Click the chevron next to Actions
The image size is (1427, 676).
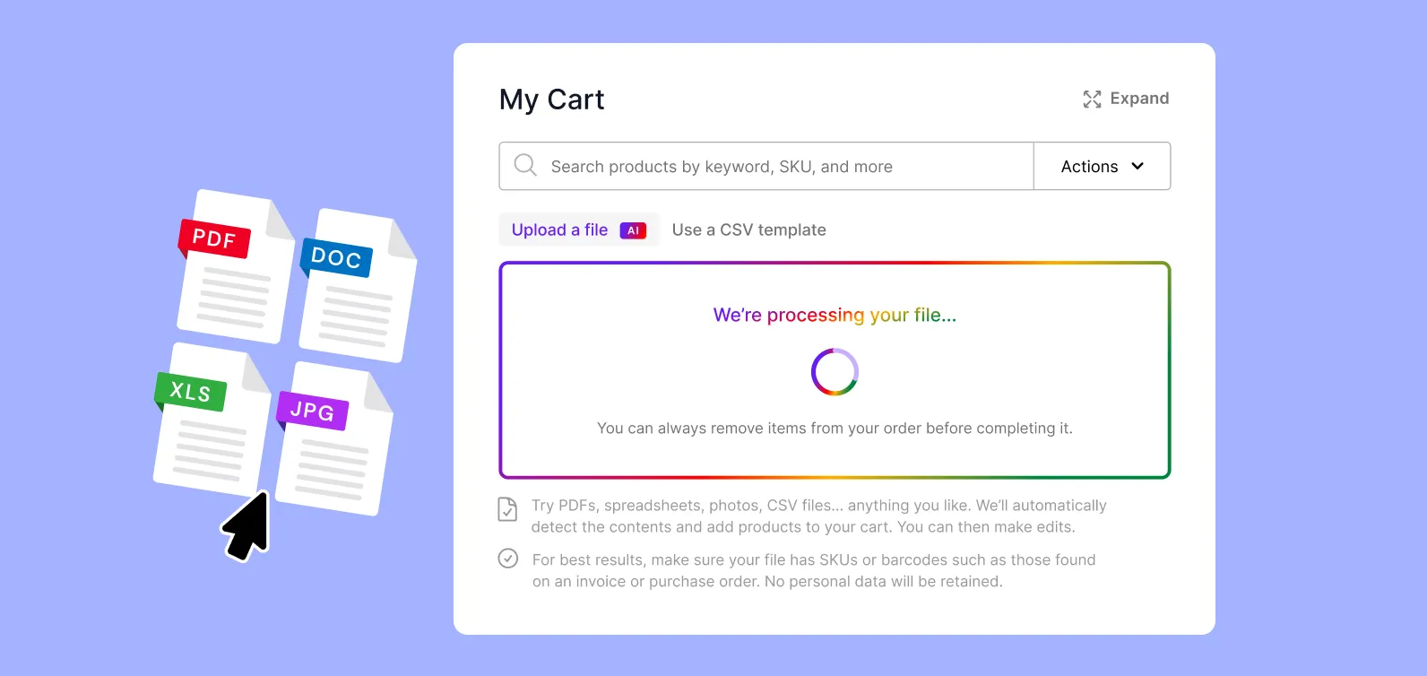pos(1137,166)
